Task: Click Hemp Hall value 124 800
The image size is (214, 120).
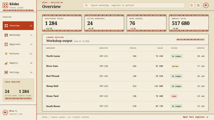Action: pos(159,86)
